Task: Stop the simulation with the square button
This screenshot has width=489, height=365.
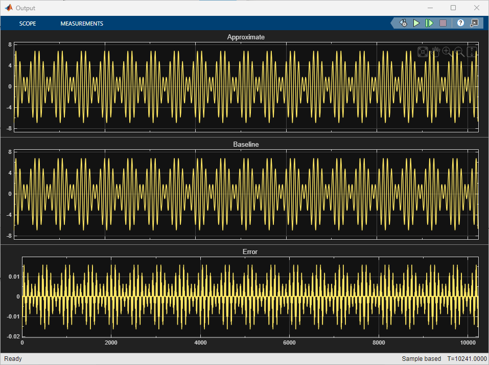Action: tap(443, 23)
